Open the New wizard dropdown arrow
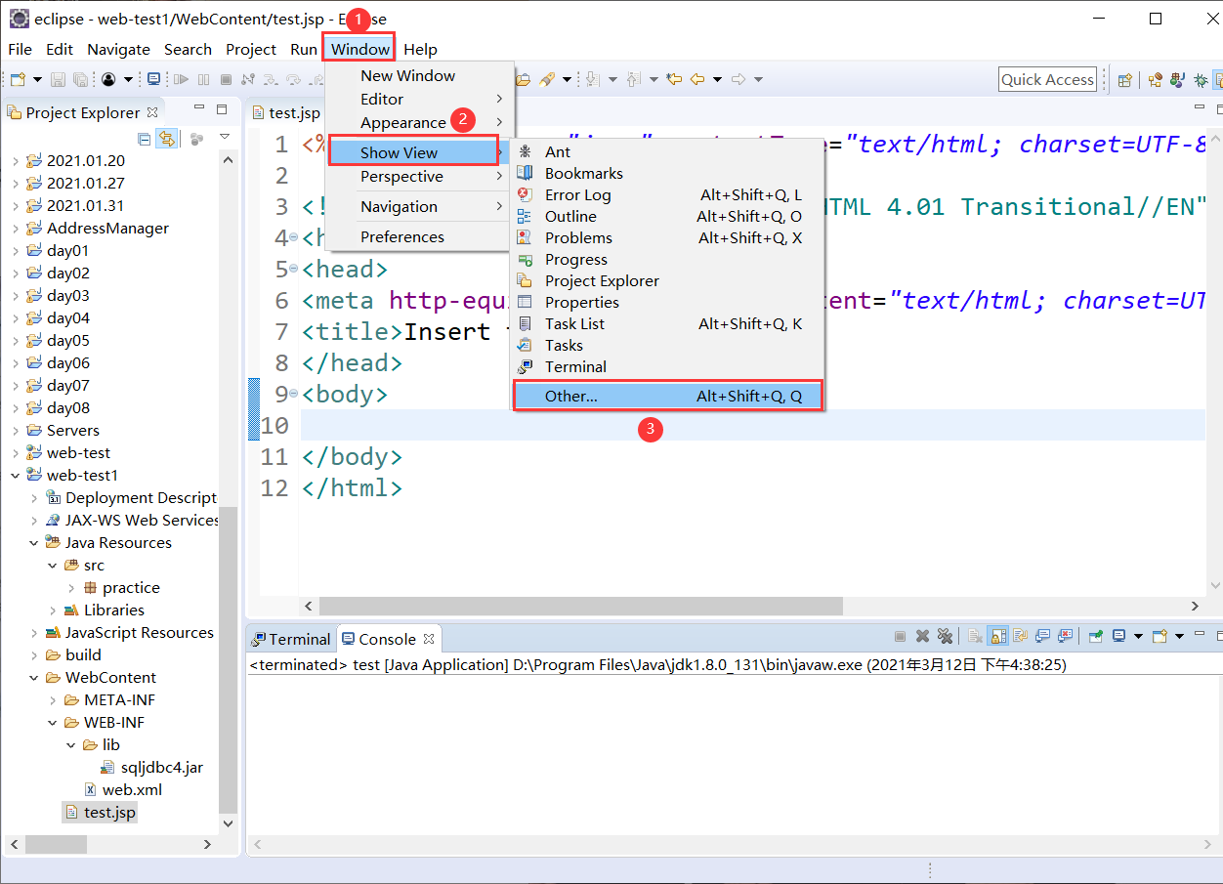This screenshot has height=884, width=1223. coord(36,79)
